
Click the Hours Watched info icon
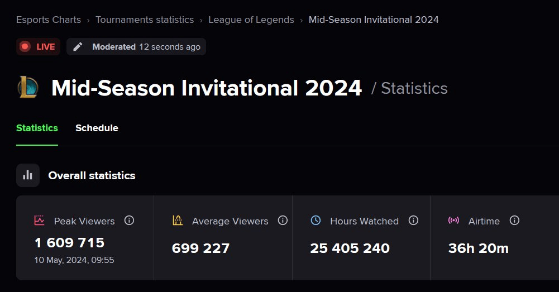pyautogui.click(x=413, y=221)
